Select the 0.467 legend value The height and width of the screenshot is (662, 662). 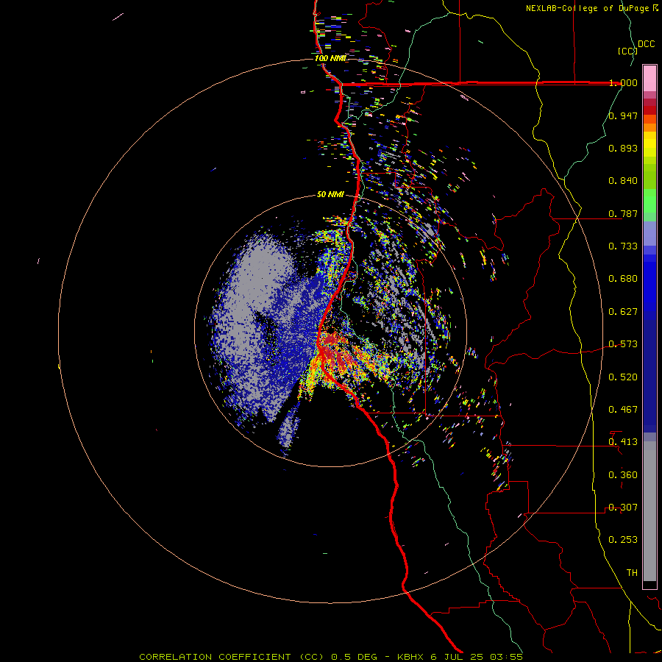click(623, 410)
